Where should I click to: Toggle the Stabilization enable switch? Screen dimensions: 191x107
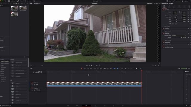[x=163, y=43]
